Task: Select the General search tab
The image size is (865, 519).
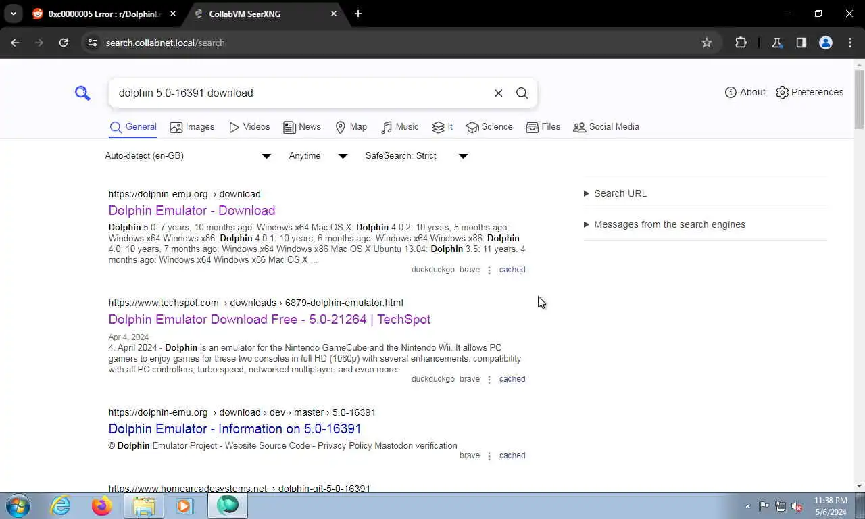Action: 133,127
